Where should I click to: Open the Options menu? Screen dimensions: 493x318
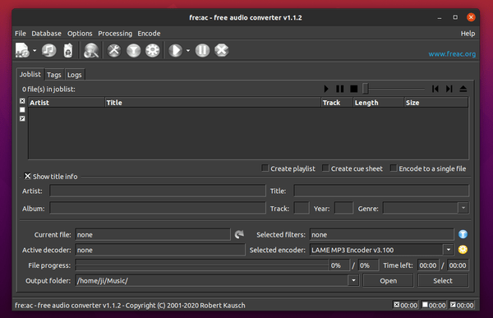(x=80, y=34)
